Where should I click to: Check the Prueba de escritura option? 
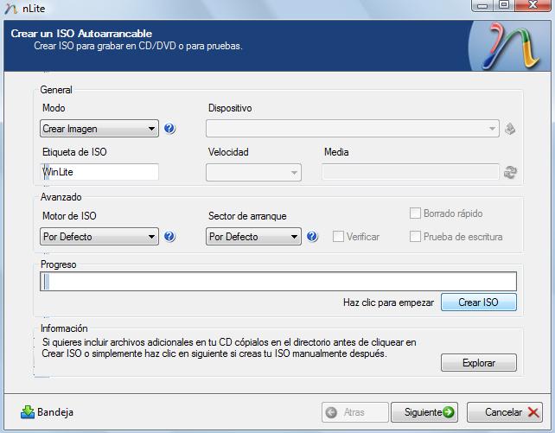pos(416,236)
